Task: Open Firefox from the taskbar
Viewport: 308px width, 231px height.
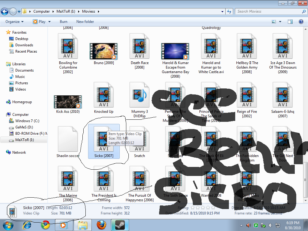Action: click(x=101, y=225)
